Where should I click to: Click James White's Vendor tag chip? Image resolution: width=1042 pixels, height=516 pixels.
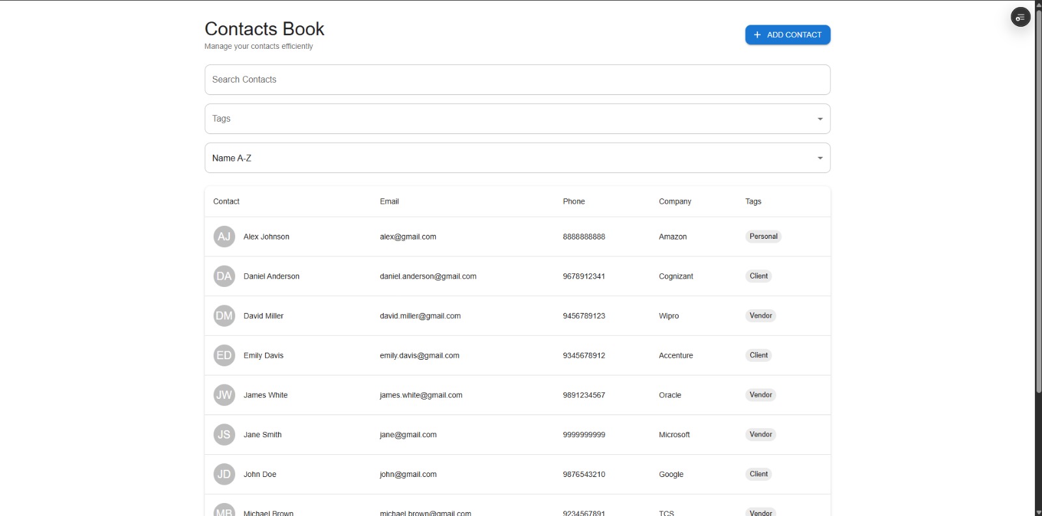coord(761,395)
